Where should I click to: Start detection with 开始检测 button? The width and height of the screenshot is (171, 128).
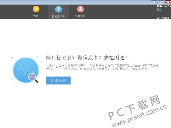58,80
